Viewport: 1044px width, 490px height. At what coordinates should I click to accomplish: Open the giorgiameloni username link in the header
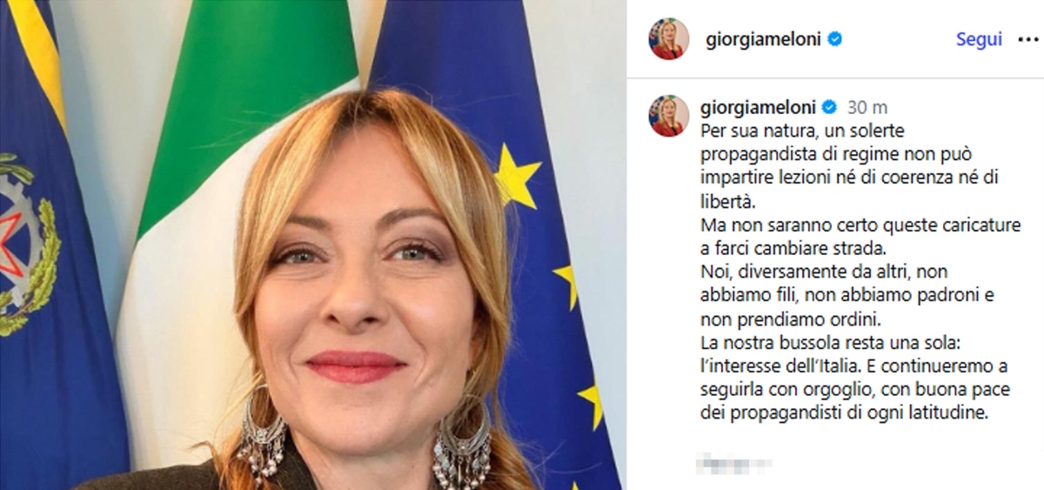coord(764,40)
